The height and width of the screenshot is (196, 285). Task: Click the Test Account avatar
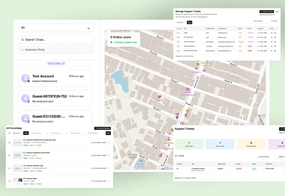coord(25,78)
